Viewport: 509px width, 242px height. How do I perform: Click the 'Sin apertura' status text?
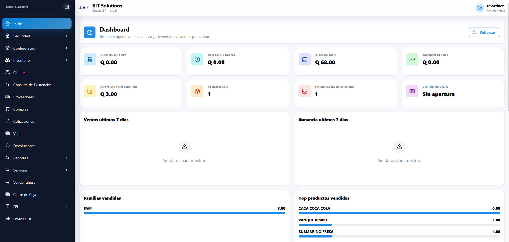point(439,94)
